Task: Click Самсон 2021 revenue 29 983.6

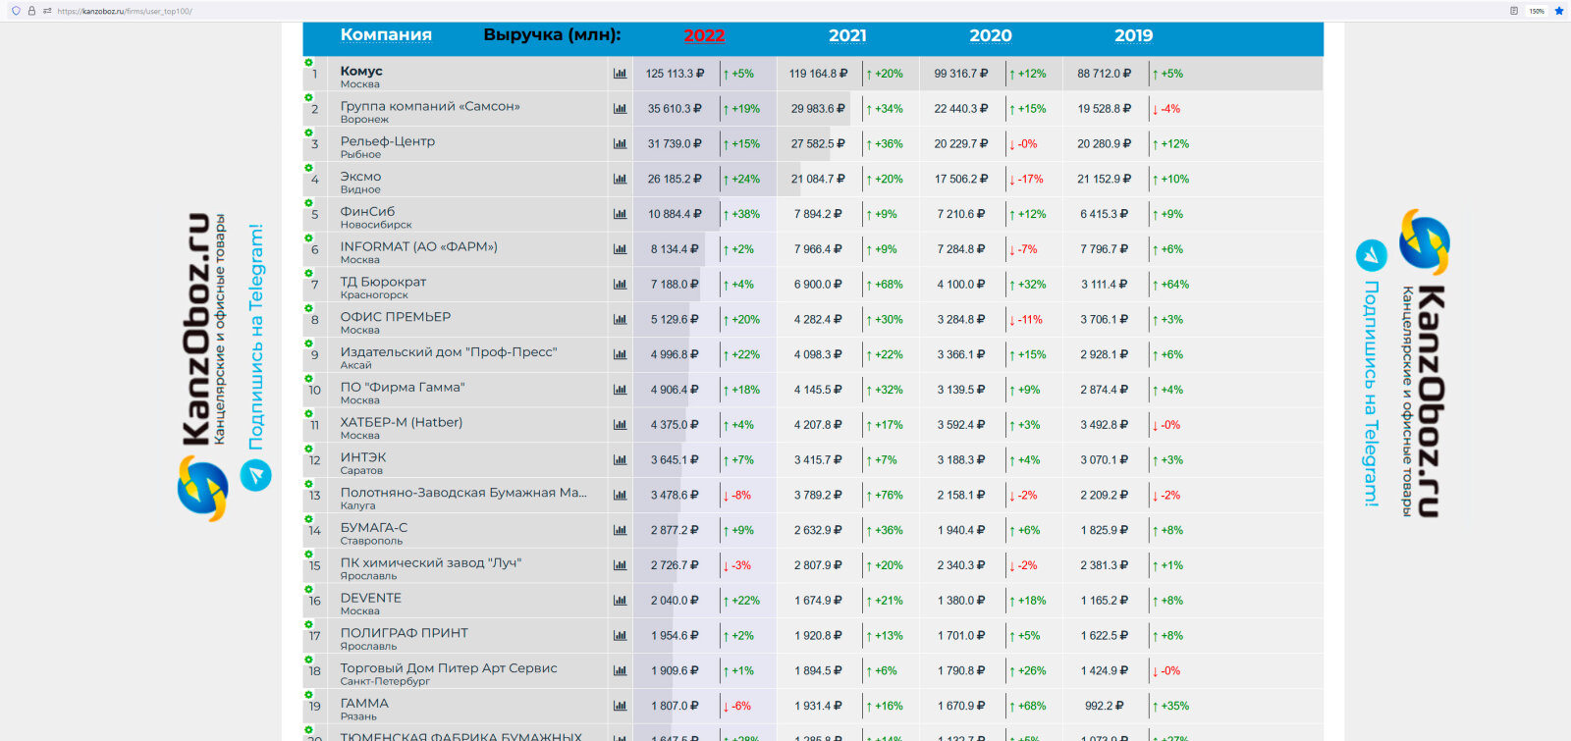Action: pyautogui.click(x=818, y=109)
